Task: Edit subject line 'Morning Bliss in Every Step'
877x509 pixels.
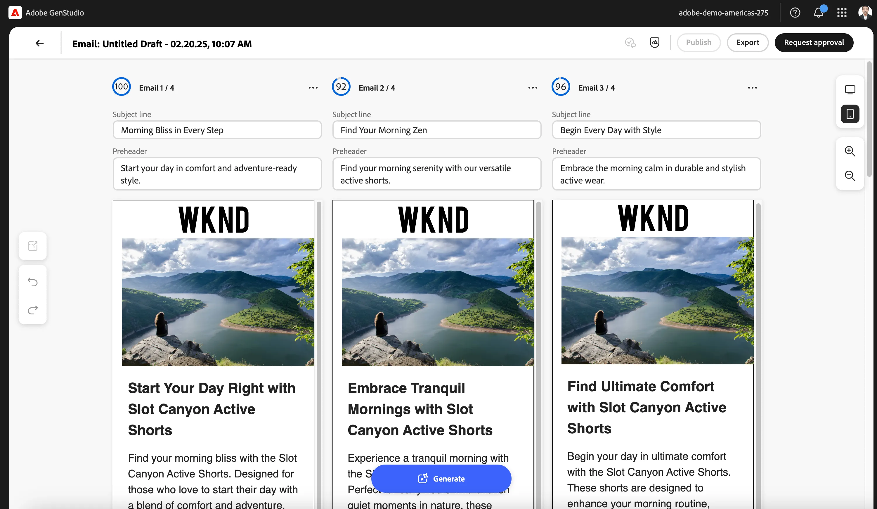Action: pyautogui.click(x=217, y=130)
